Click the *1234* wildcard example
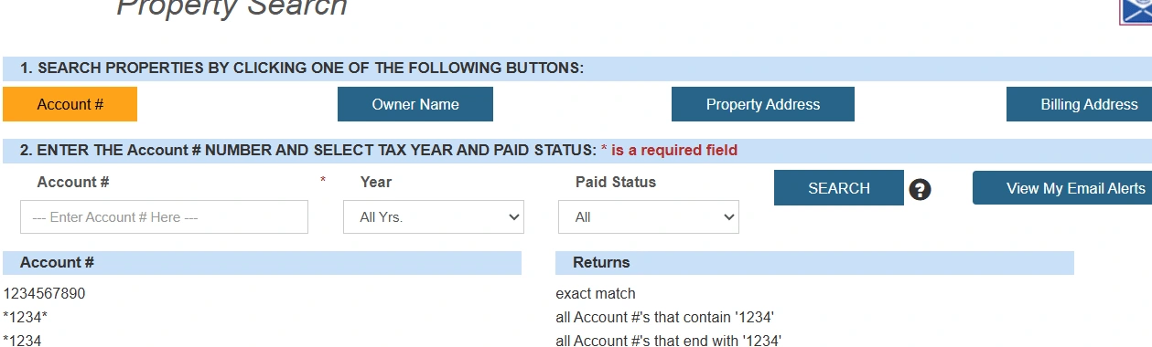The height and width of the screenshot is (347, 1152). [26, 318]
